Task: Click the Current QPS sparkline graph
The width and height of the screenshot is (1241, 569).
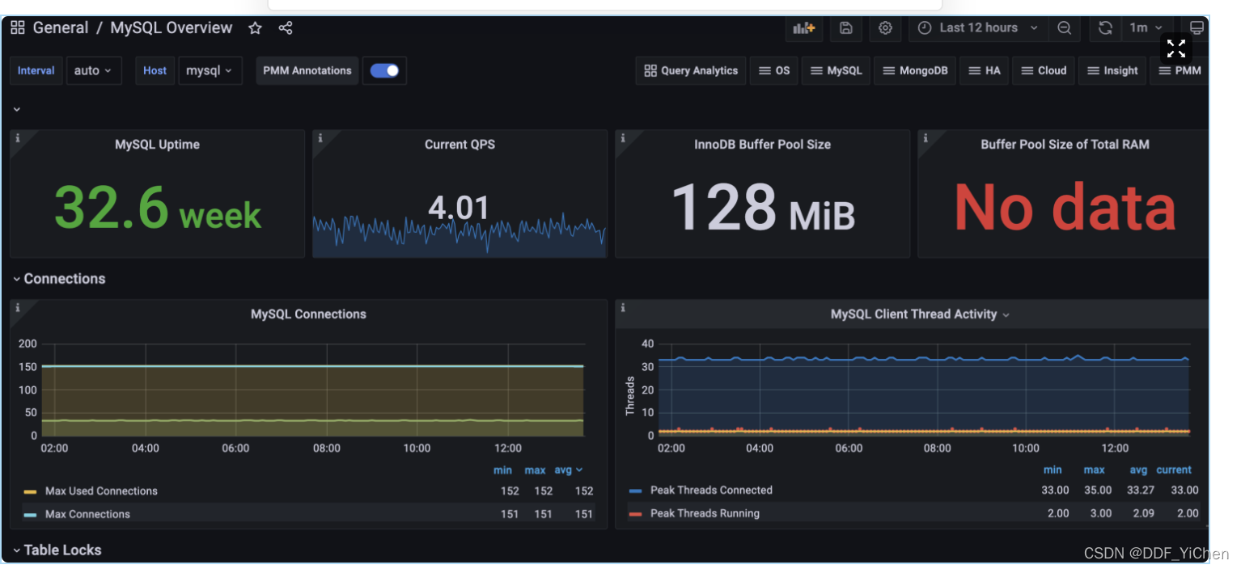Action: 460,235
